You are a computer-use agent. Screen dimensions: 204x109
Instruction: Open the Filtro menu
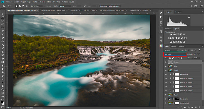pos(49,2)
